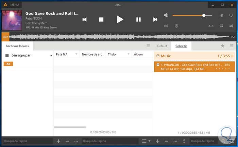Focus the left Búsqueda rápida search field
238x147 pixels.
(x=27, y=141)
